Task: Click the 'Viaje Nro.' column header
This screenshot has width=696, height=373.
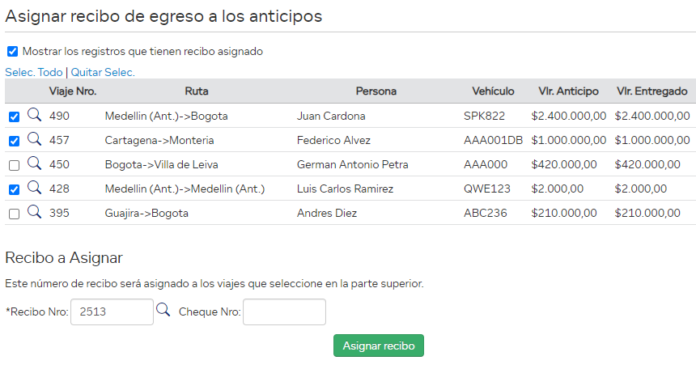Action: click(73, 91)
